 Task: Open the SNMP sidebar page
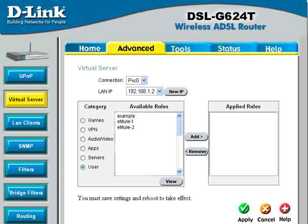(x=26, y=146)
